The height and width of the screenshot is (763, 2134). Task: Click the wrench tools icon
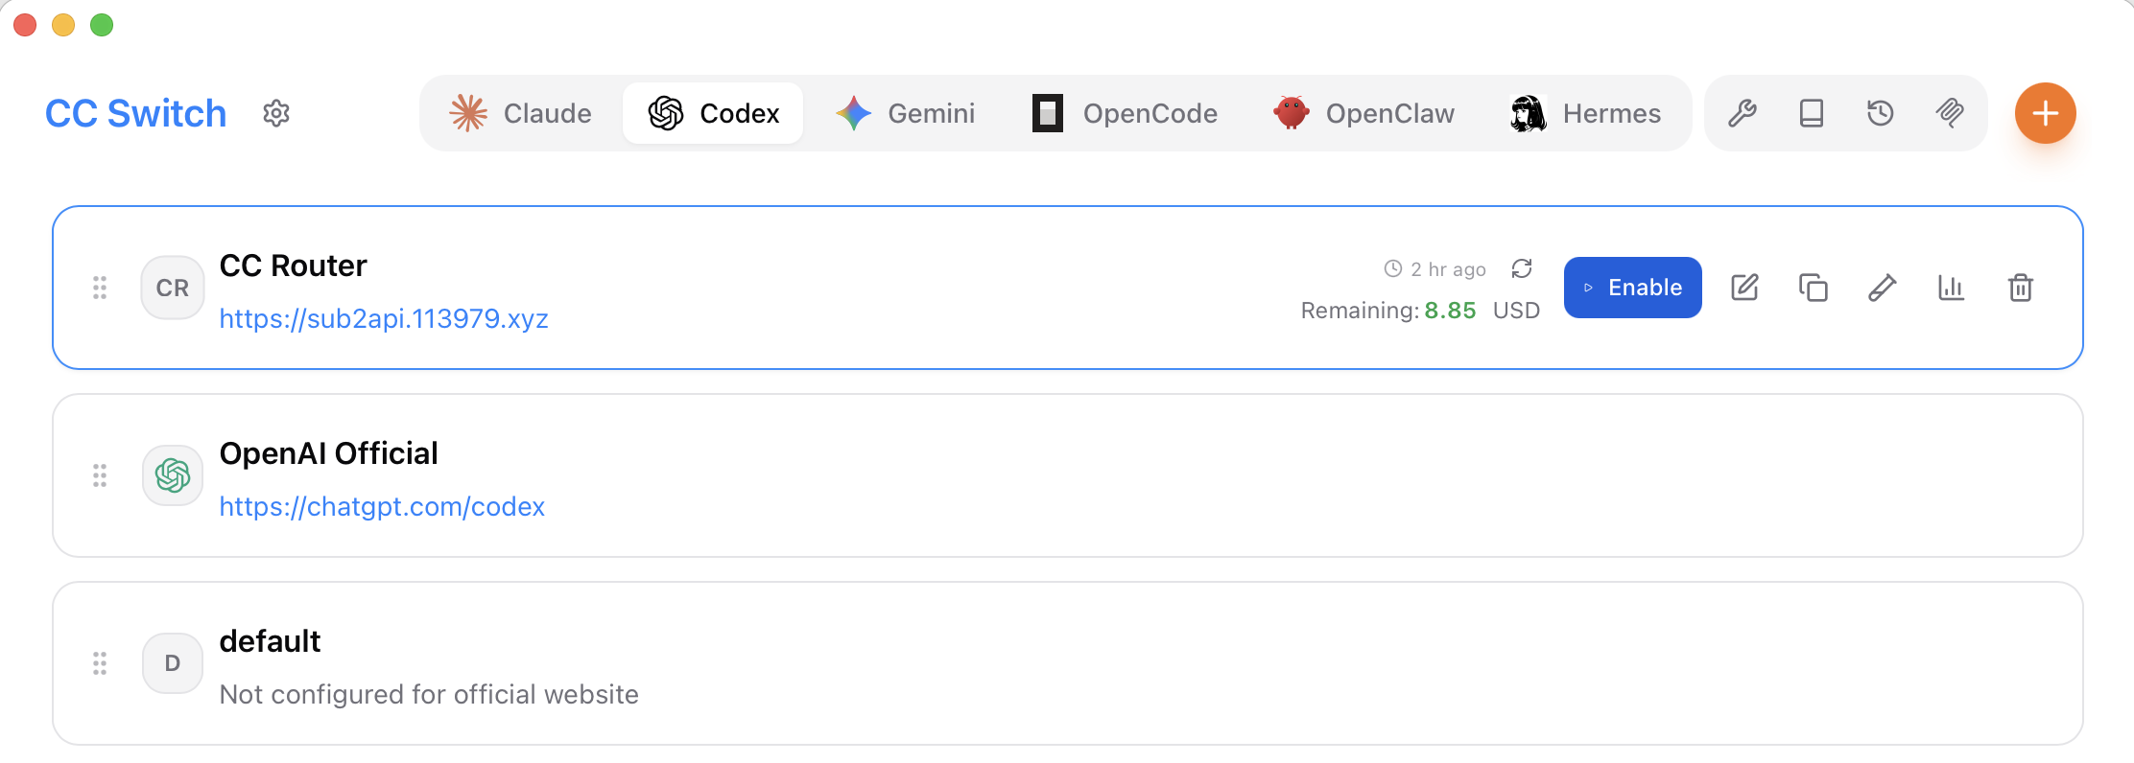(x=1743, y=113)
